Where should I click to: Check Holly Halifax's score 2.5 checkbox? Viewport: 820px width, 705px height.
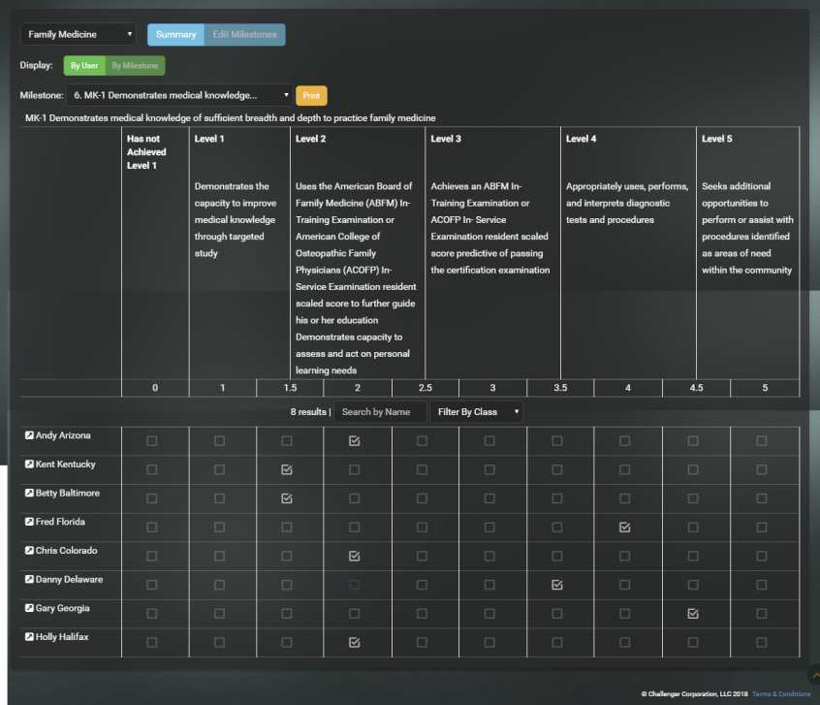[x=422, y=643]
